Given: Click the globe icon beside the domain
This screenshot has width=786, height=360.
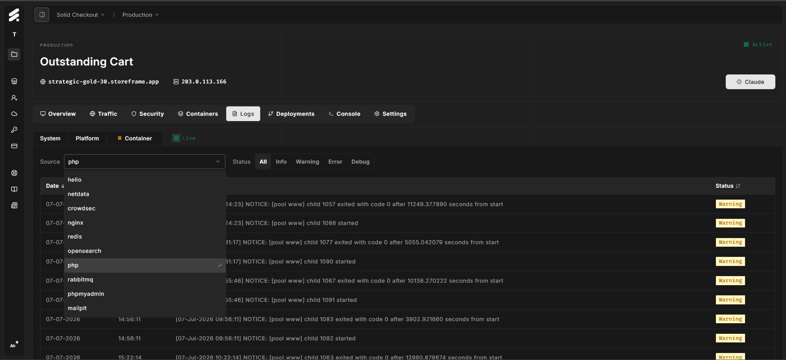Looking at the screenshot, I should (x=43, y=82).
